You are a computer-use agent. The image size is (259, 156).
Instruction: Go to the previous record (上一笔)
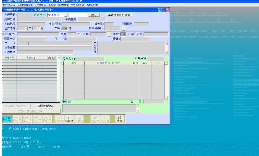[x=27, y=119]
